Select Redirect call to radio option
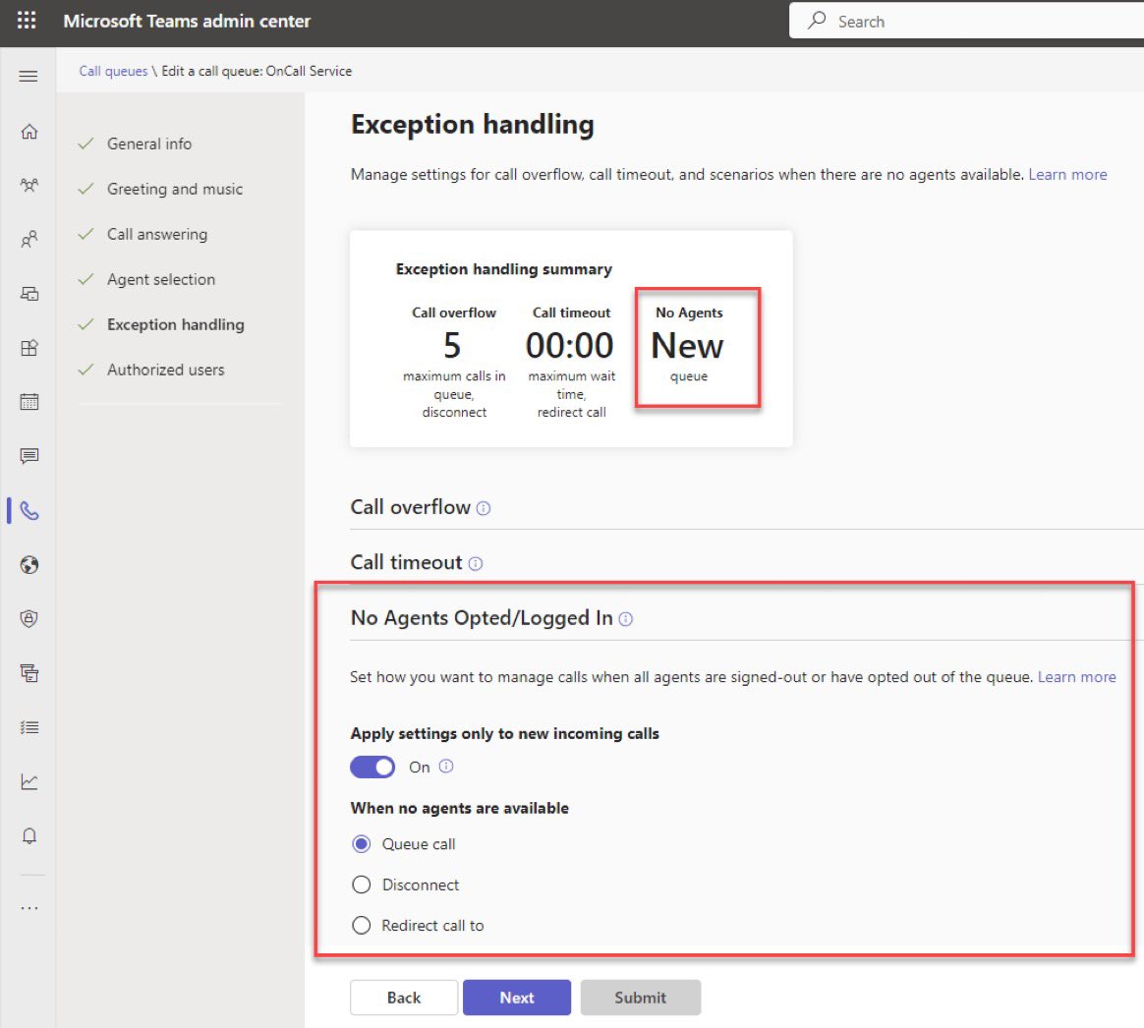Viewport: 1144px width, 1028px height. click(x=361, y=926)
